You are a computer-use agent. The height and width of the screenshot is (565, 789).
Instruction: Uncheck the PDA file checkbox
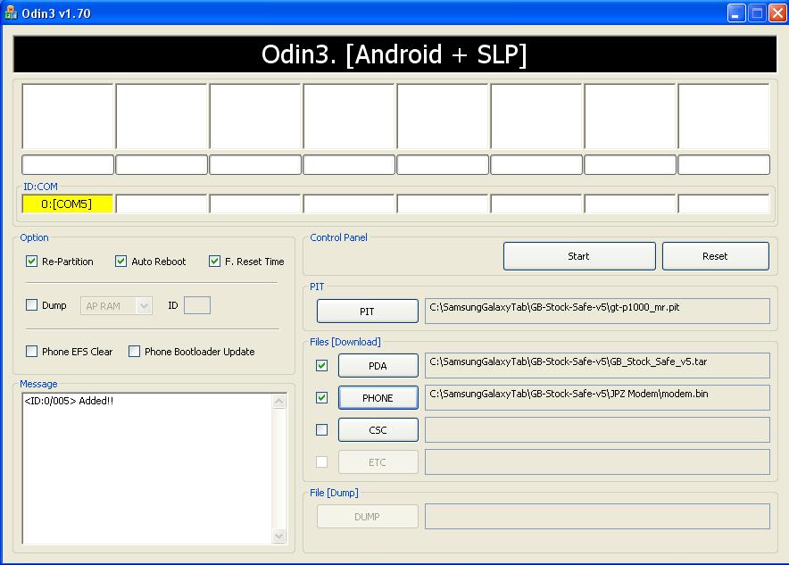coord(322,365)
